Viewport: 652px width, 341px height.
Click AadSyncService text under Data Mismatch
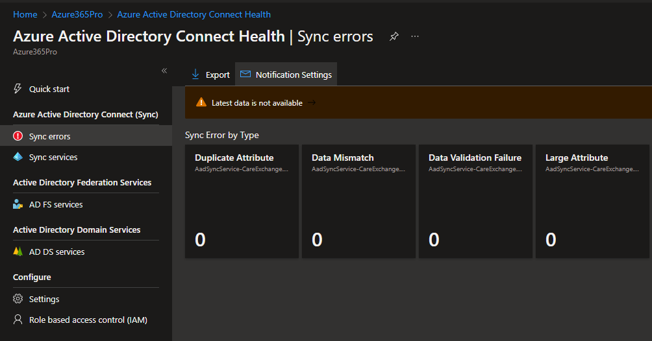(x=358, y=169)
